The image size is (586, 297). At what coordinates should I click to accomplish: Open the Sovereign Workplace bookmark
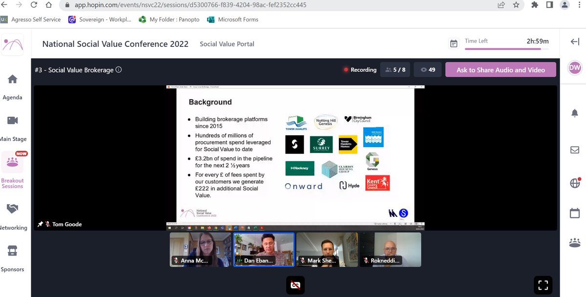tap(100, 20)
